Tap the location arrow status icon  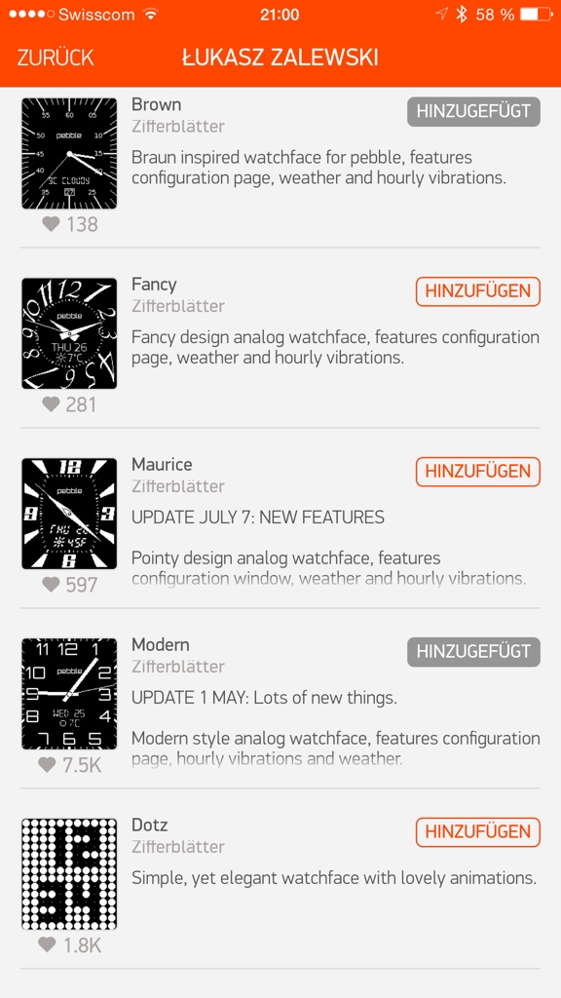coord(442,15)
